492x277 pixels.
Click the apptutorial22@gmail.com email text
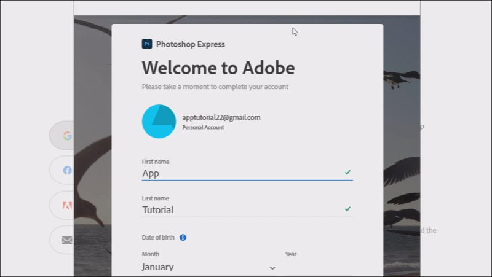221,117
